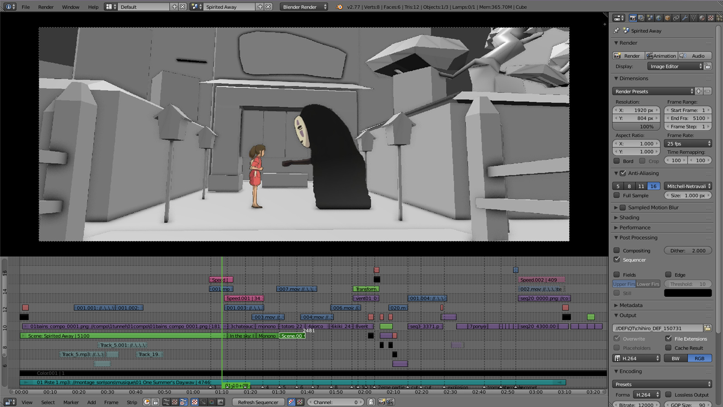Open the Render Layers properties tab

pos(641,18)
